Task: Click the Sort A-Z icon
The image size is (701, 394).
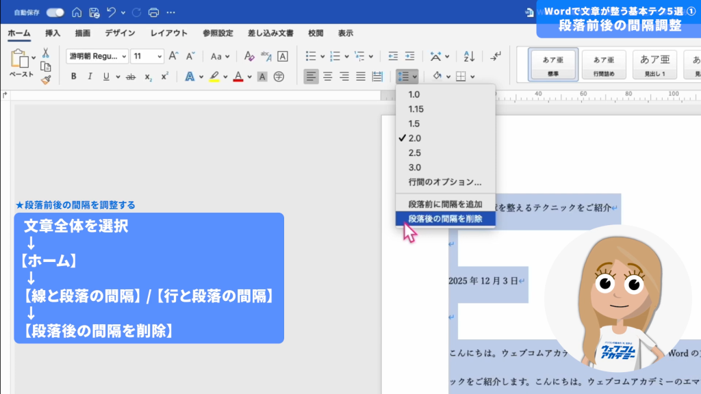Action: pyautogui.click(x=469, y=56)
